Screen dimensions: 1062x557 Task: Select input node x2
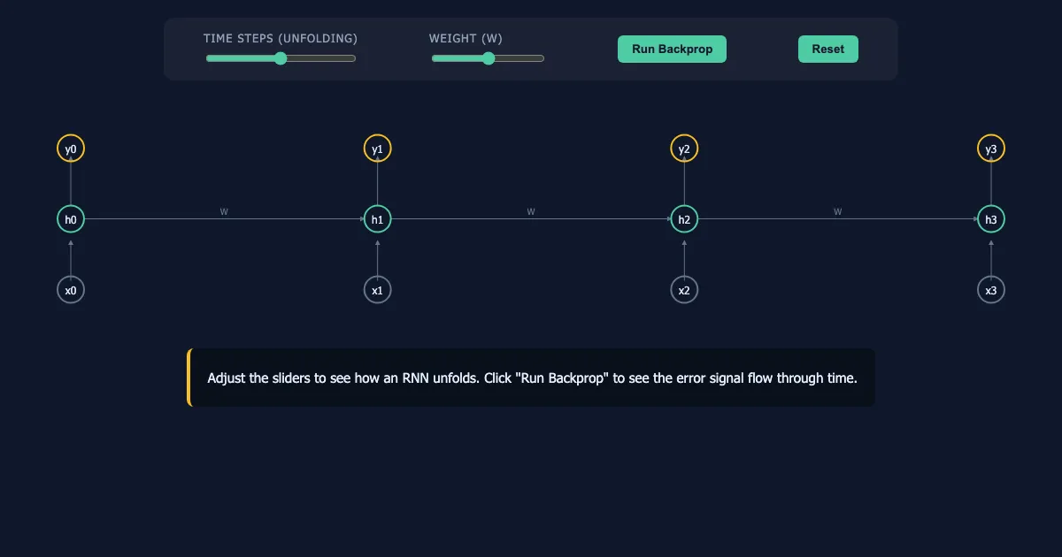(x=684, y=290)
